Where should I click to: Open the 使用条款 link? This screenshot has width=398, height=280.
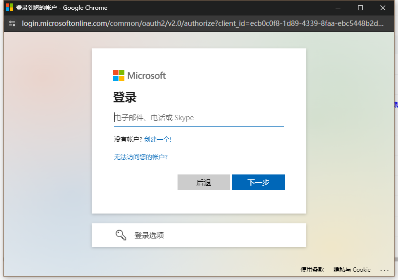click(x=313, y=270)
